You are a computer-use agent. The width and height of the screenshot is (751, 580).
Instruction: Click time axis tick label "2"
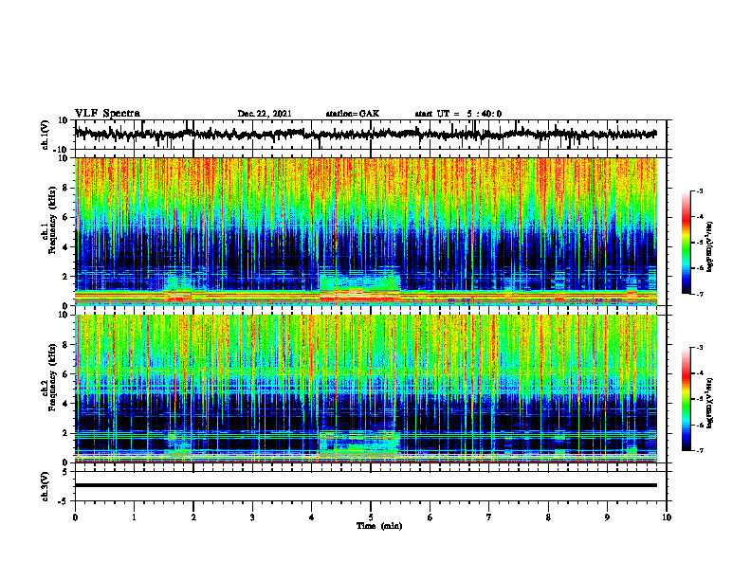coord(193,517)
